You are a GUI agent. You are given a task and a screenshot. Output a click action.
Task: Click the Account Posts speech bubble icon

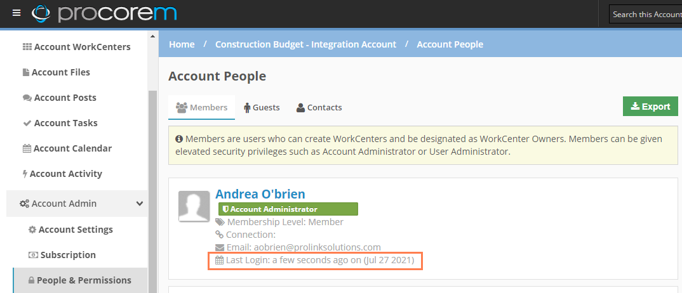27,98
